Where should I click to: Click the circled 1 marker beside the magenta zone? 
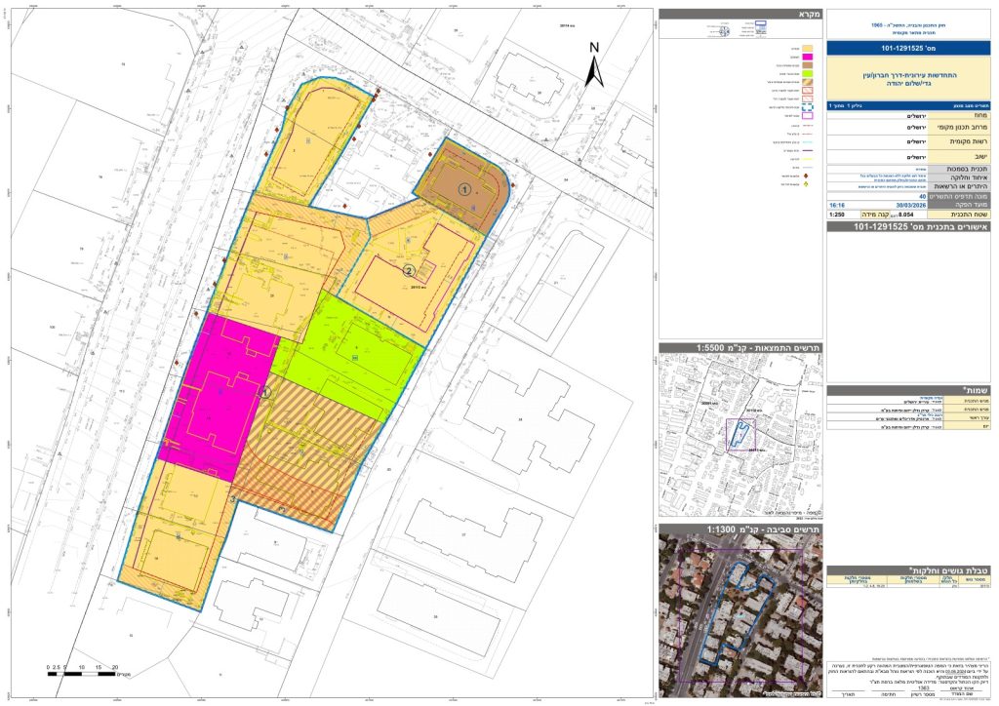click(x=265, y=392)
